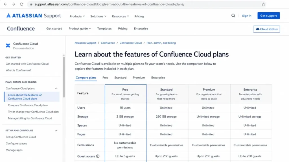Open the Products dropdown menu
289x162 pixels.
[77, 16]
